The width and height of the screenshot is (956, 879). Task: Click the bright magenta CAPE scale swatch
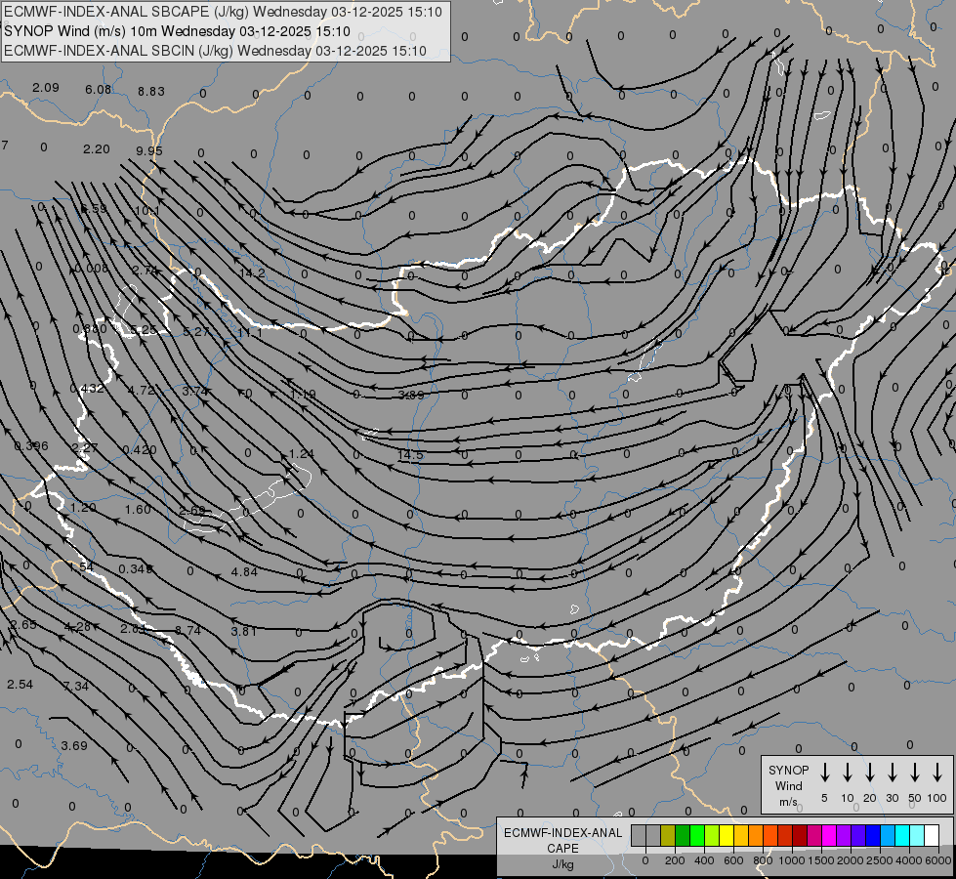click(829, 836)
